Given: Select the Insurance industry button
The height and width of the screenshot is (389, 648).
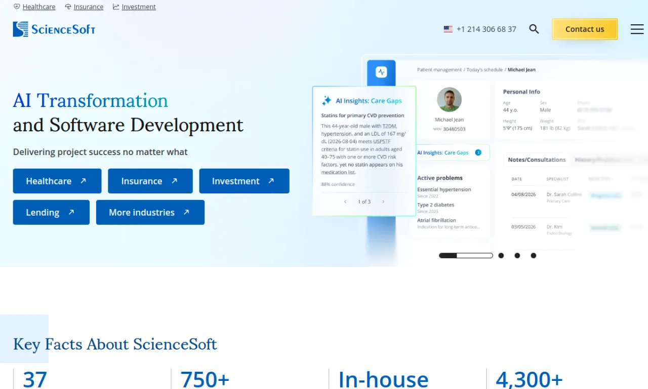Looking at the screenshot, I should point(150,181).
